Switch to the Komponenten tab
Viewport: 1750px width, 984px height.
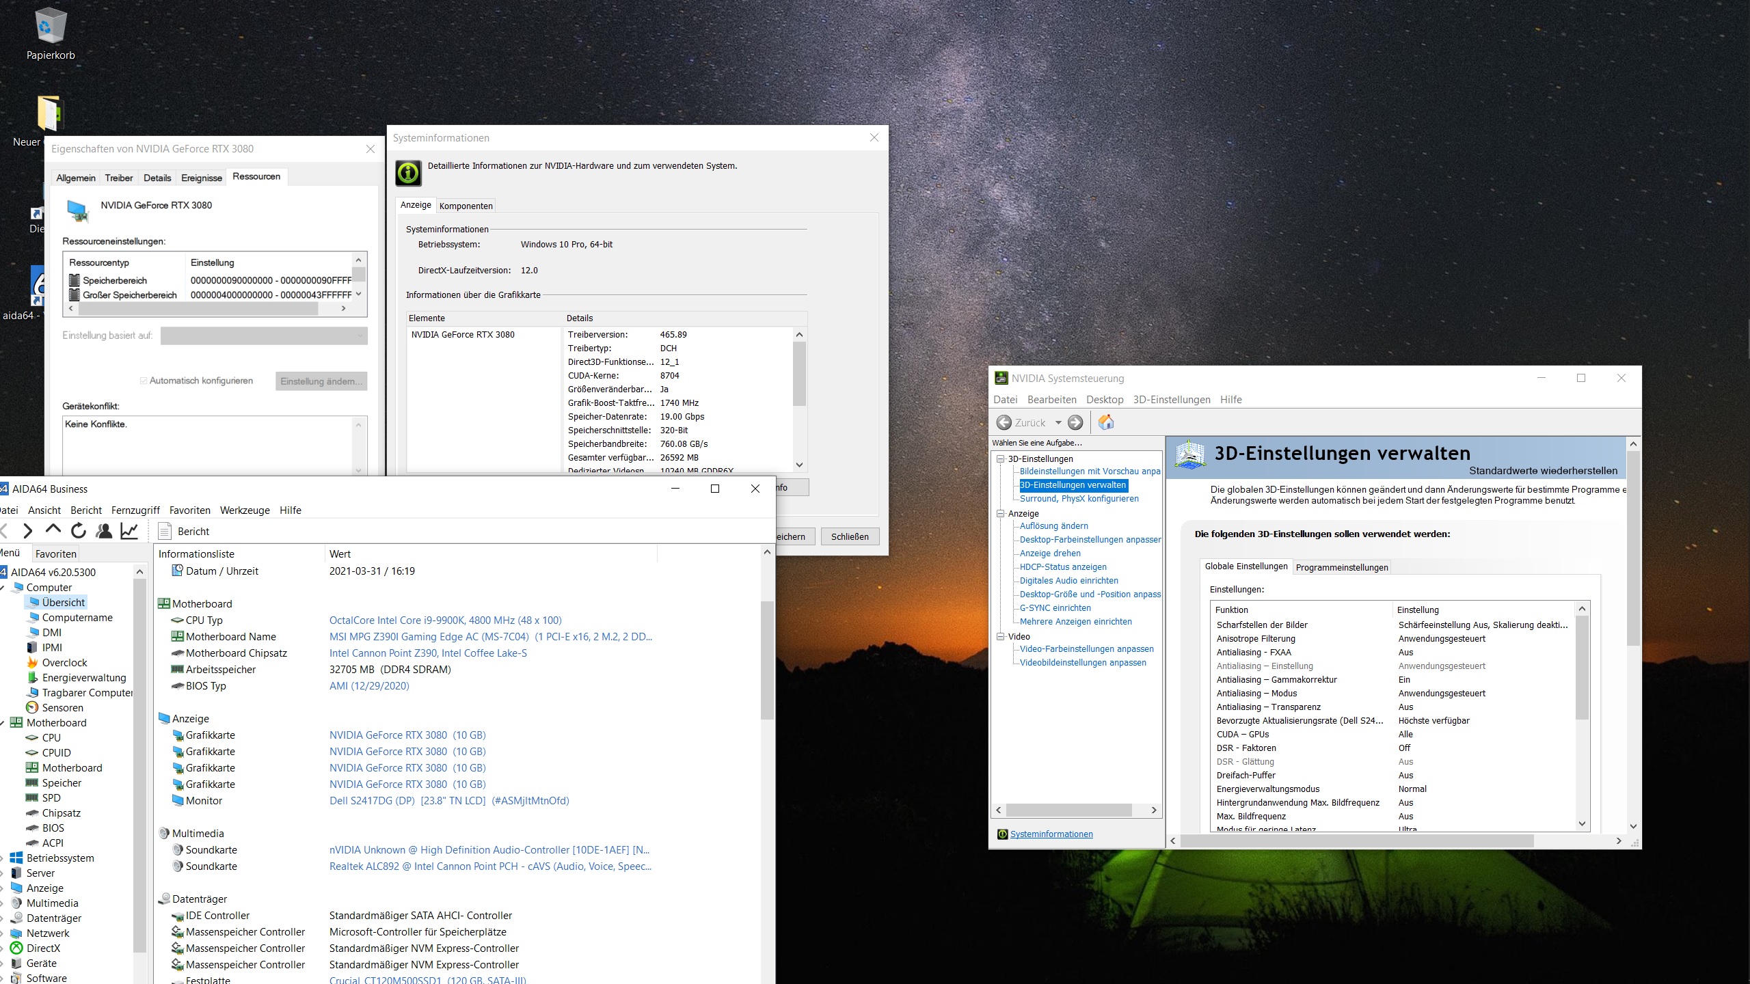click(x=466, y=206)
